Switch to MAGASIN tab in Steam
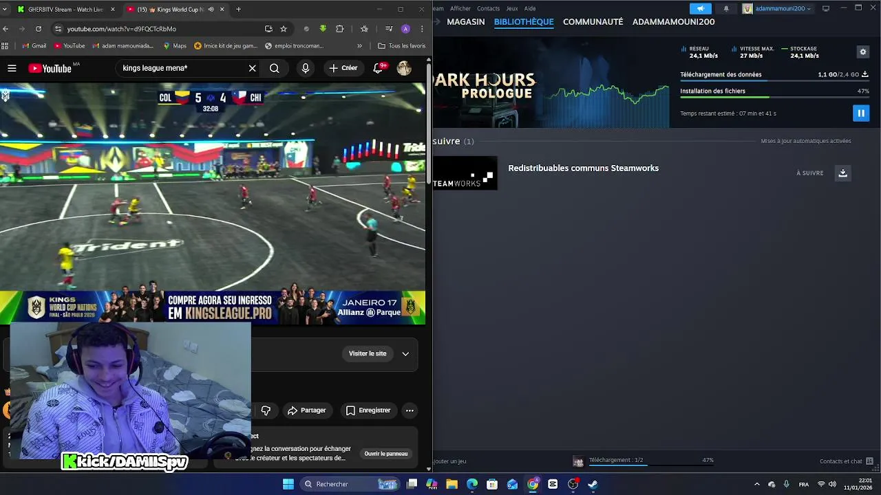This screenshot has width=881, height=495. click(x=466, y=22)
